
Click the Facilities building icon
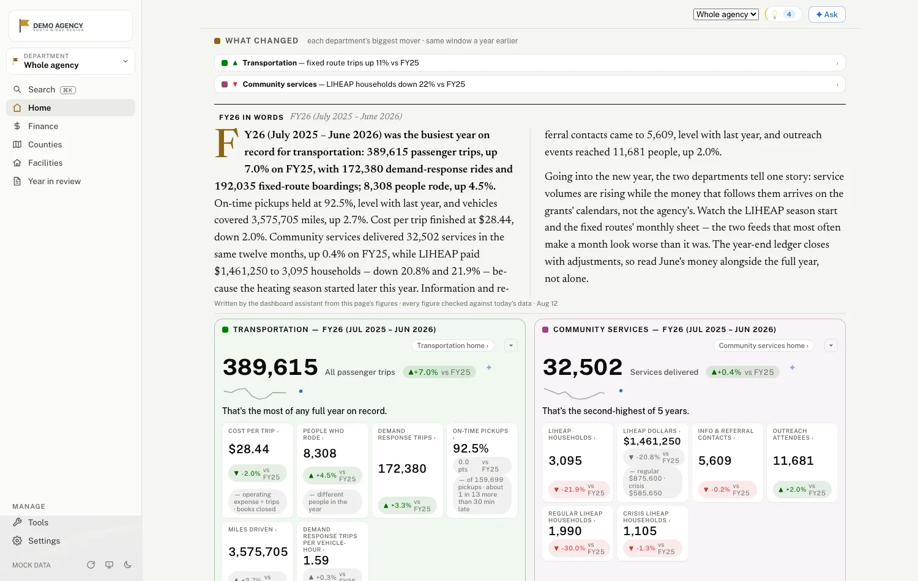coord(17,163)
